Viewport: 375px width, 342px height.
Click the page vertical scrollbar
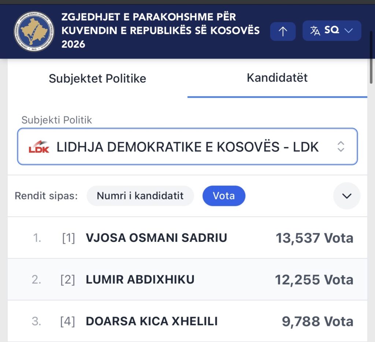click(x=371, y=57)
